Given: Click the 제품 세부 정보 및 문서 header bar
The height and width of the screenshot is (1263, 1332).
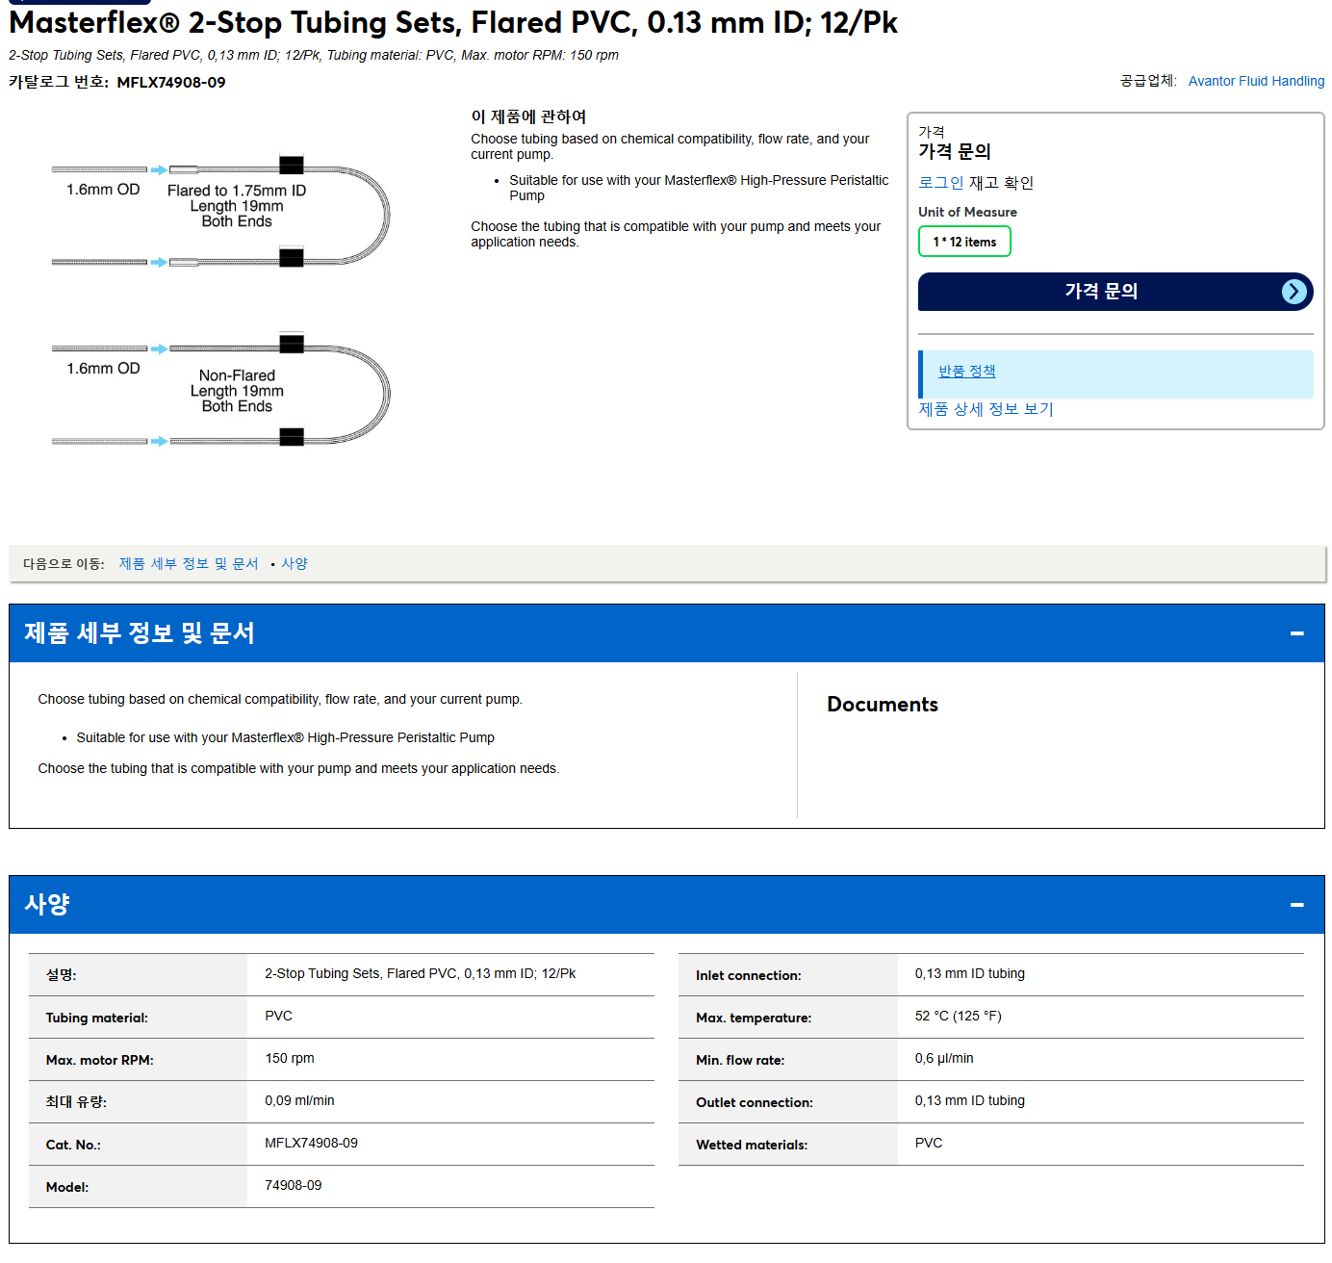Looking at the screenshot, I should point(666,633).
